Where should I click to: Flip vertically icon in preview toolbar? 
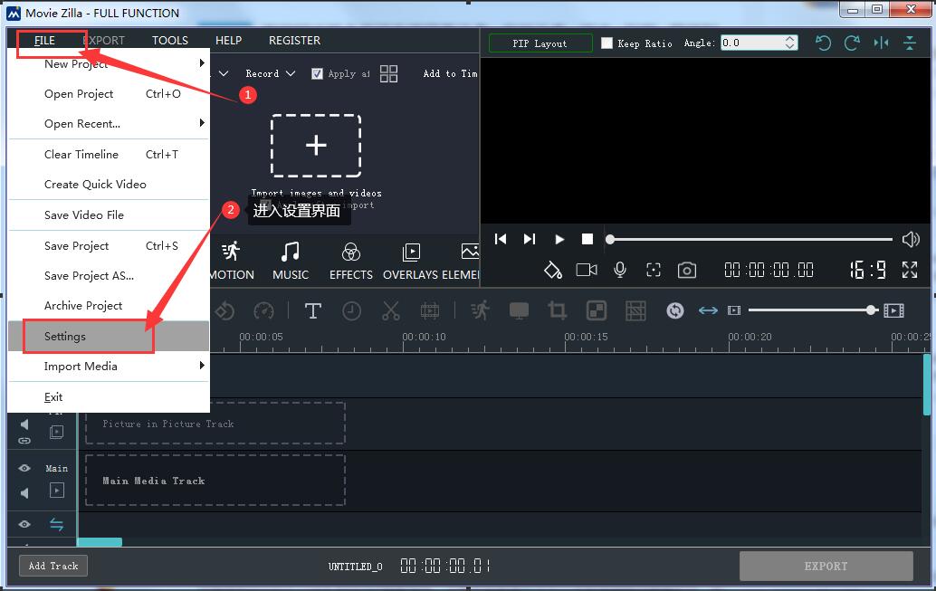(910, 43)
